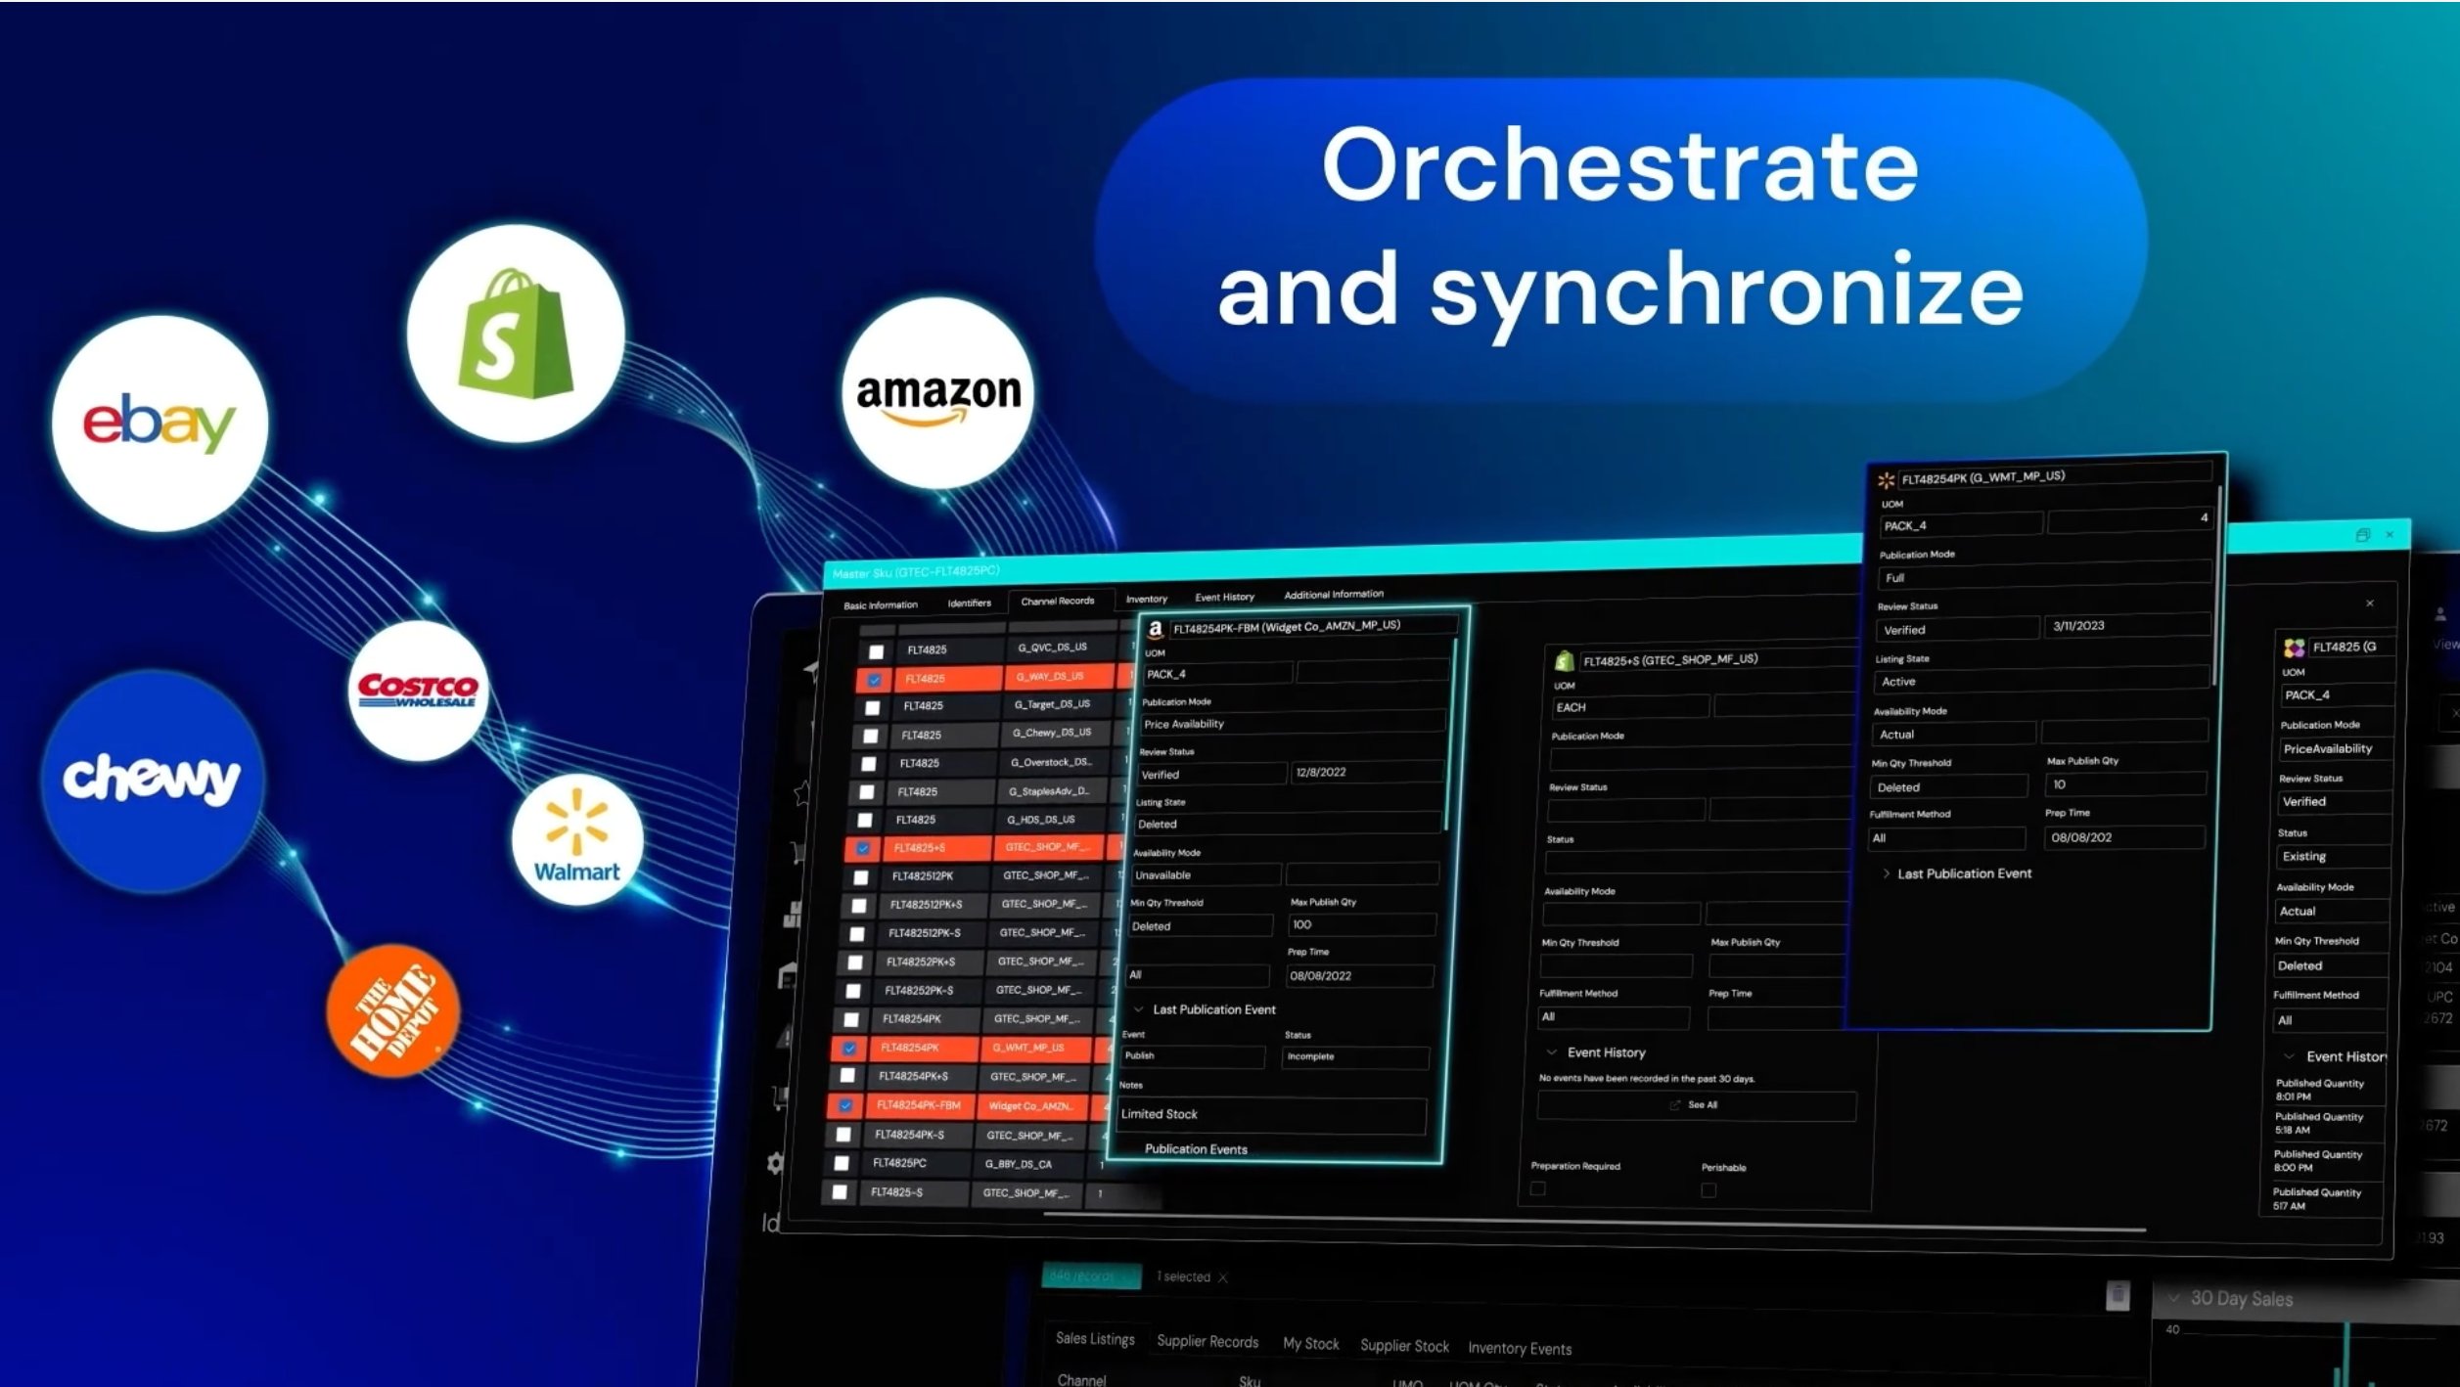The height and width of the screenshot is (1387, 2460).
Task: Collapse the Event History section chevron
Action: (1551, 1052)
